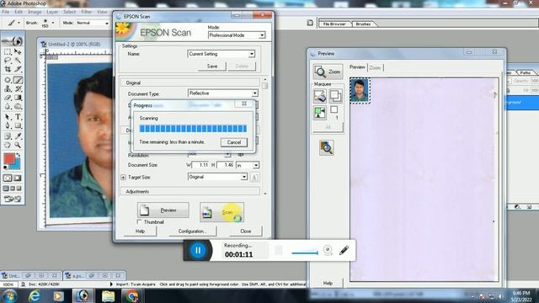The width and height of the screenshot is (539, 303).
Task: Select the Eraser tool
Action: coord(8,98)
